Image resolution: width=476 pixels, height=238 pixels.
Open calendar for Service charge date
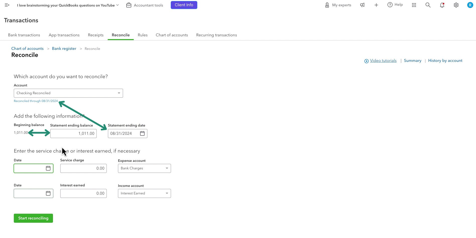point(48,168)
